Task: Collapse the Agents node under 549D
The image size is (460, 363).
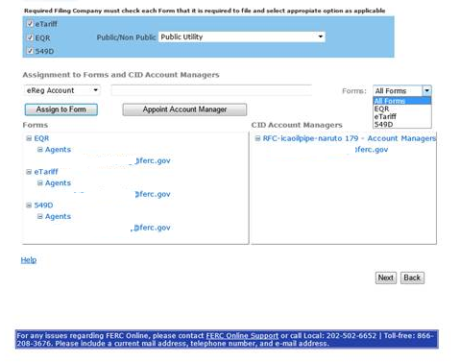Action: pos(40,216)
